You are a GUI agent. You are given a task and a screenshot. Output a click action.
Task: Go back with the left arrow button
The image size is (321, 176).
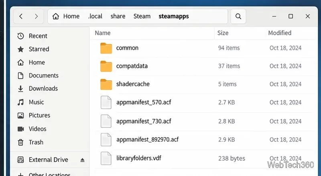click(x=21, y=16)
